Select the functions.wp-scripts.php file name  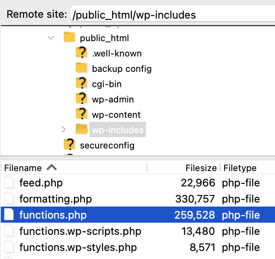80,231
